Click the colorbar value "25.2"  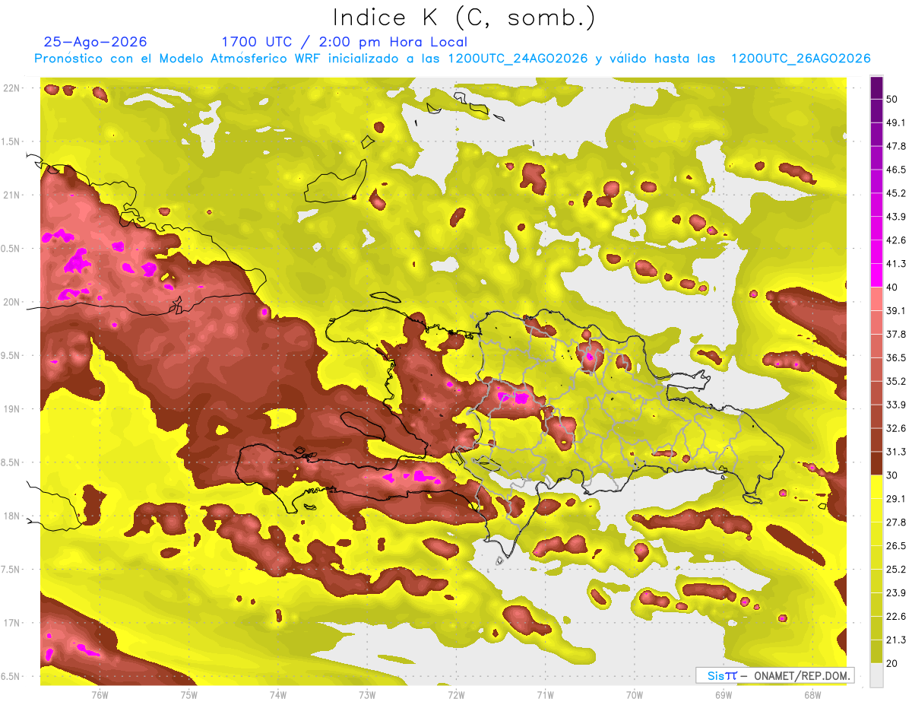(x=896, y=570)
